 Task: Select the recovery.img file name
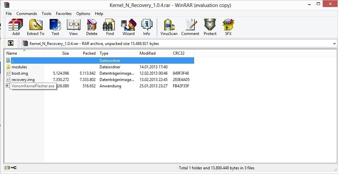(x=23, y=79)
